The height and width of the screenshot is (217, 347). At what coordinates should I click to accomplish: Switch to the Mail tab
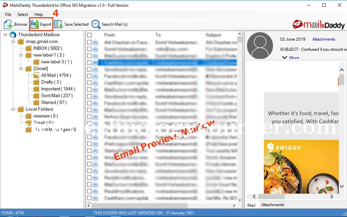click(x=251, y=205)
